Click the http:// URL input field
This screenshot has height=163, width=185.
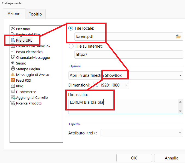point(128,54)
